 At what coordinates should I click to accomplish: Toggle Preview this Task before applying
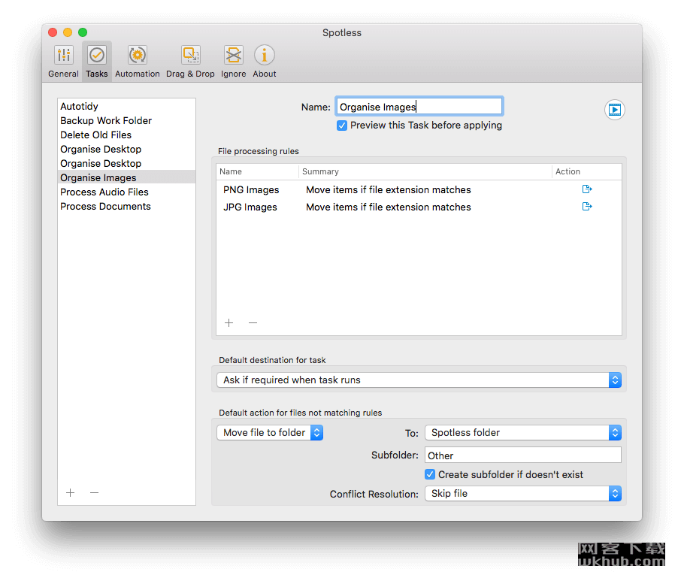[342, 126]
